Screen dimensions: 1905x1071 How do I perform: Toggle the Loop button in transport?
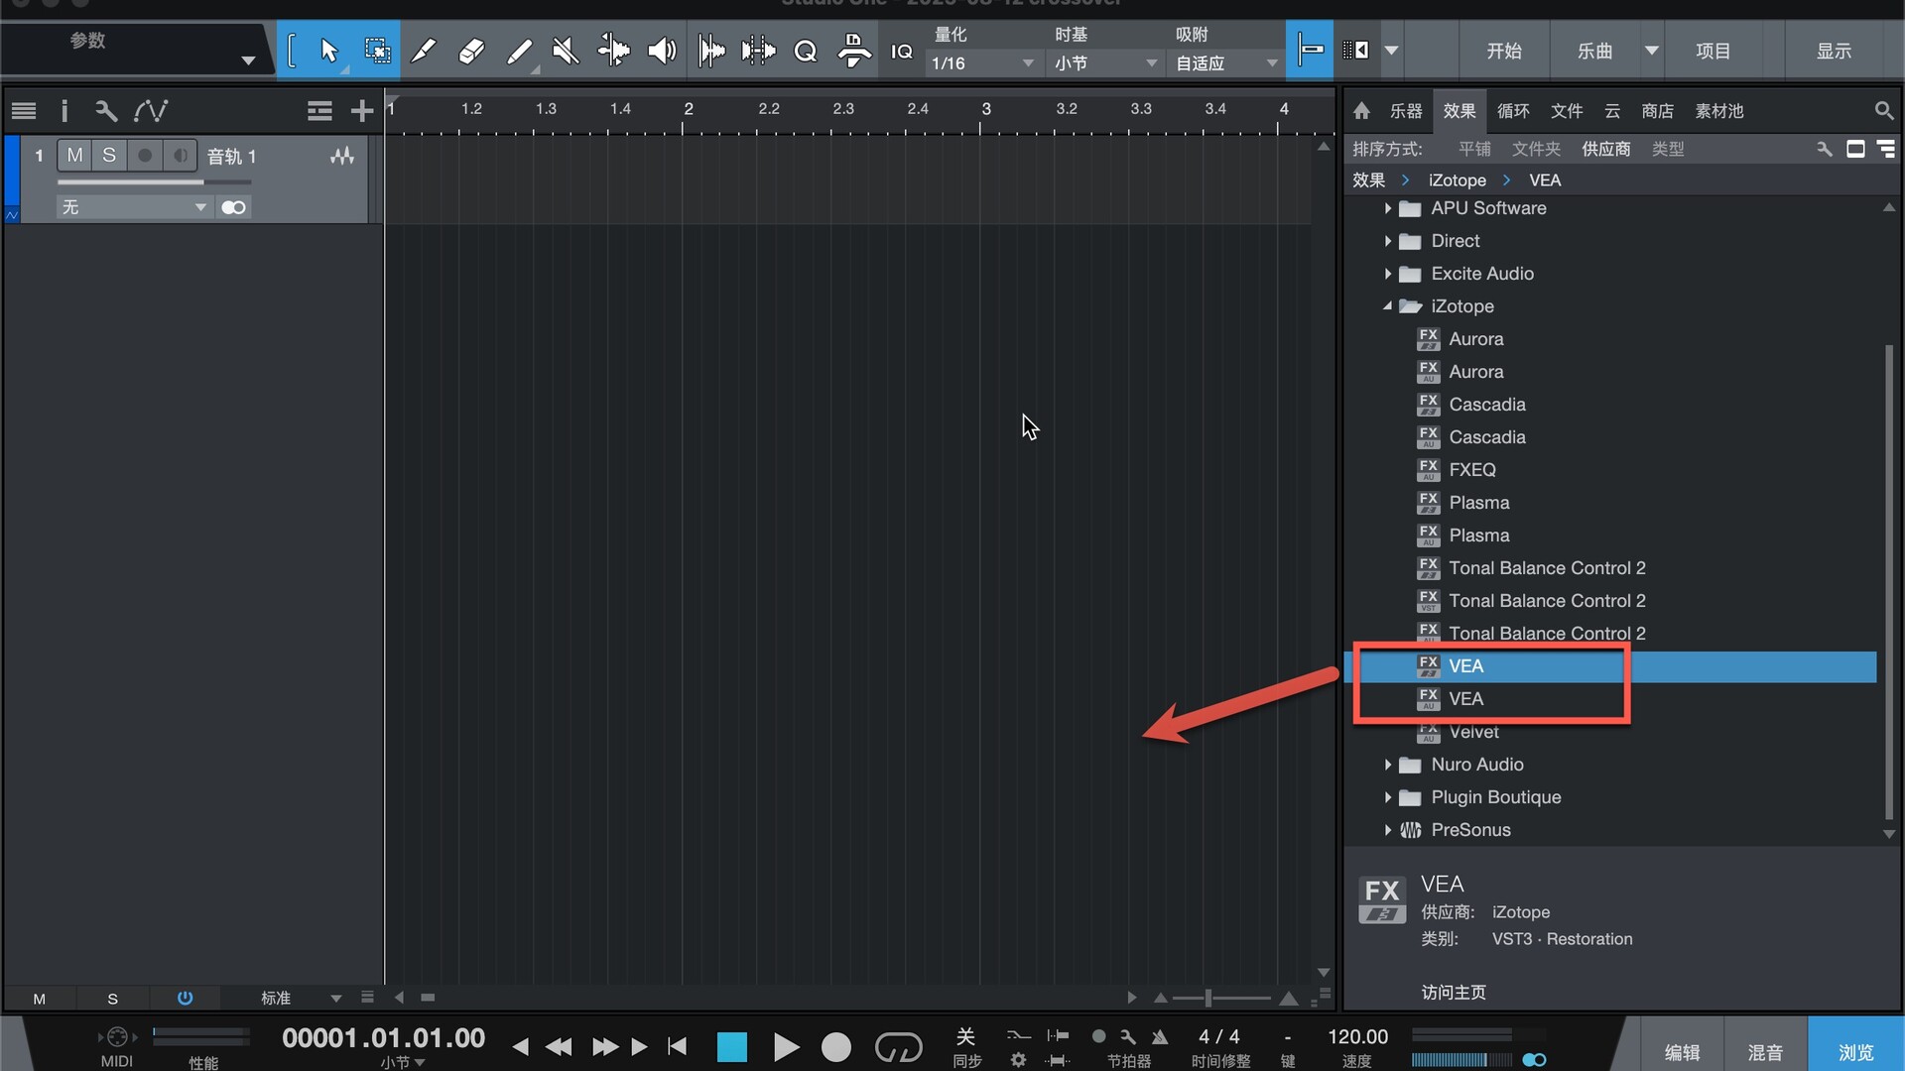click(x=898, y=1047)
